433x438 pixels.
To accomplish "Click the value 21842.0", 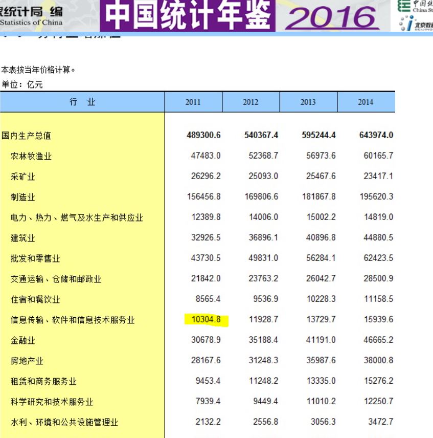I will click(x=206, y=278).
